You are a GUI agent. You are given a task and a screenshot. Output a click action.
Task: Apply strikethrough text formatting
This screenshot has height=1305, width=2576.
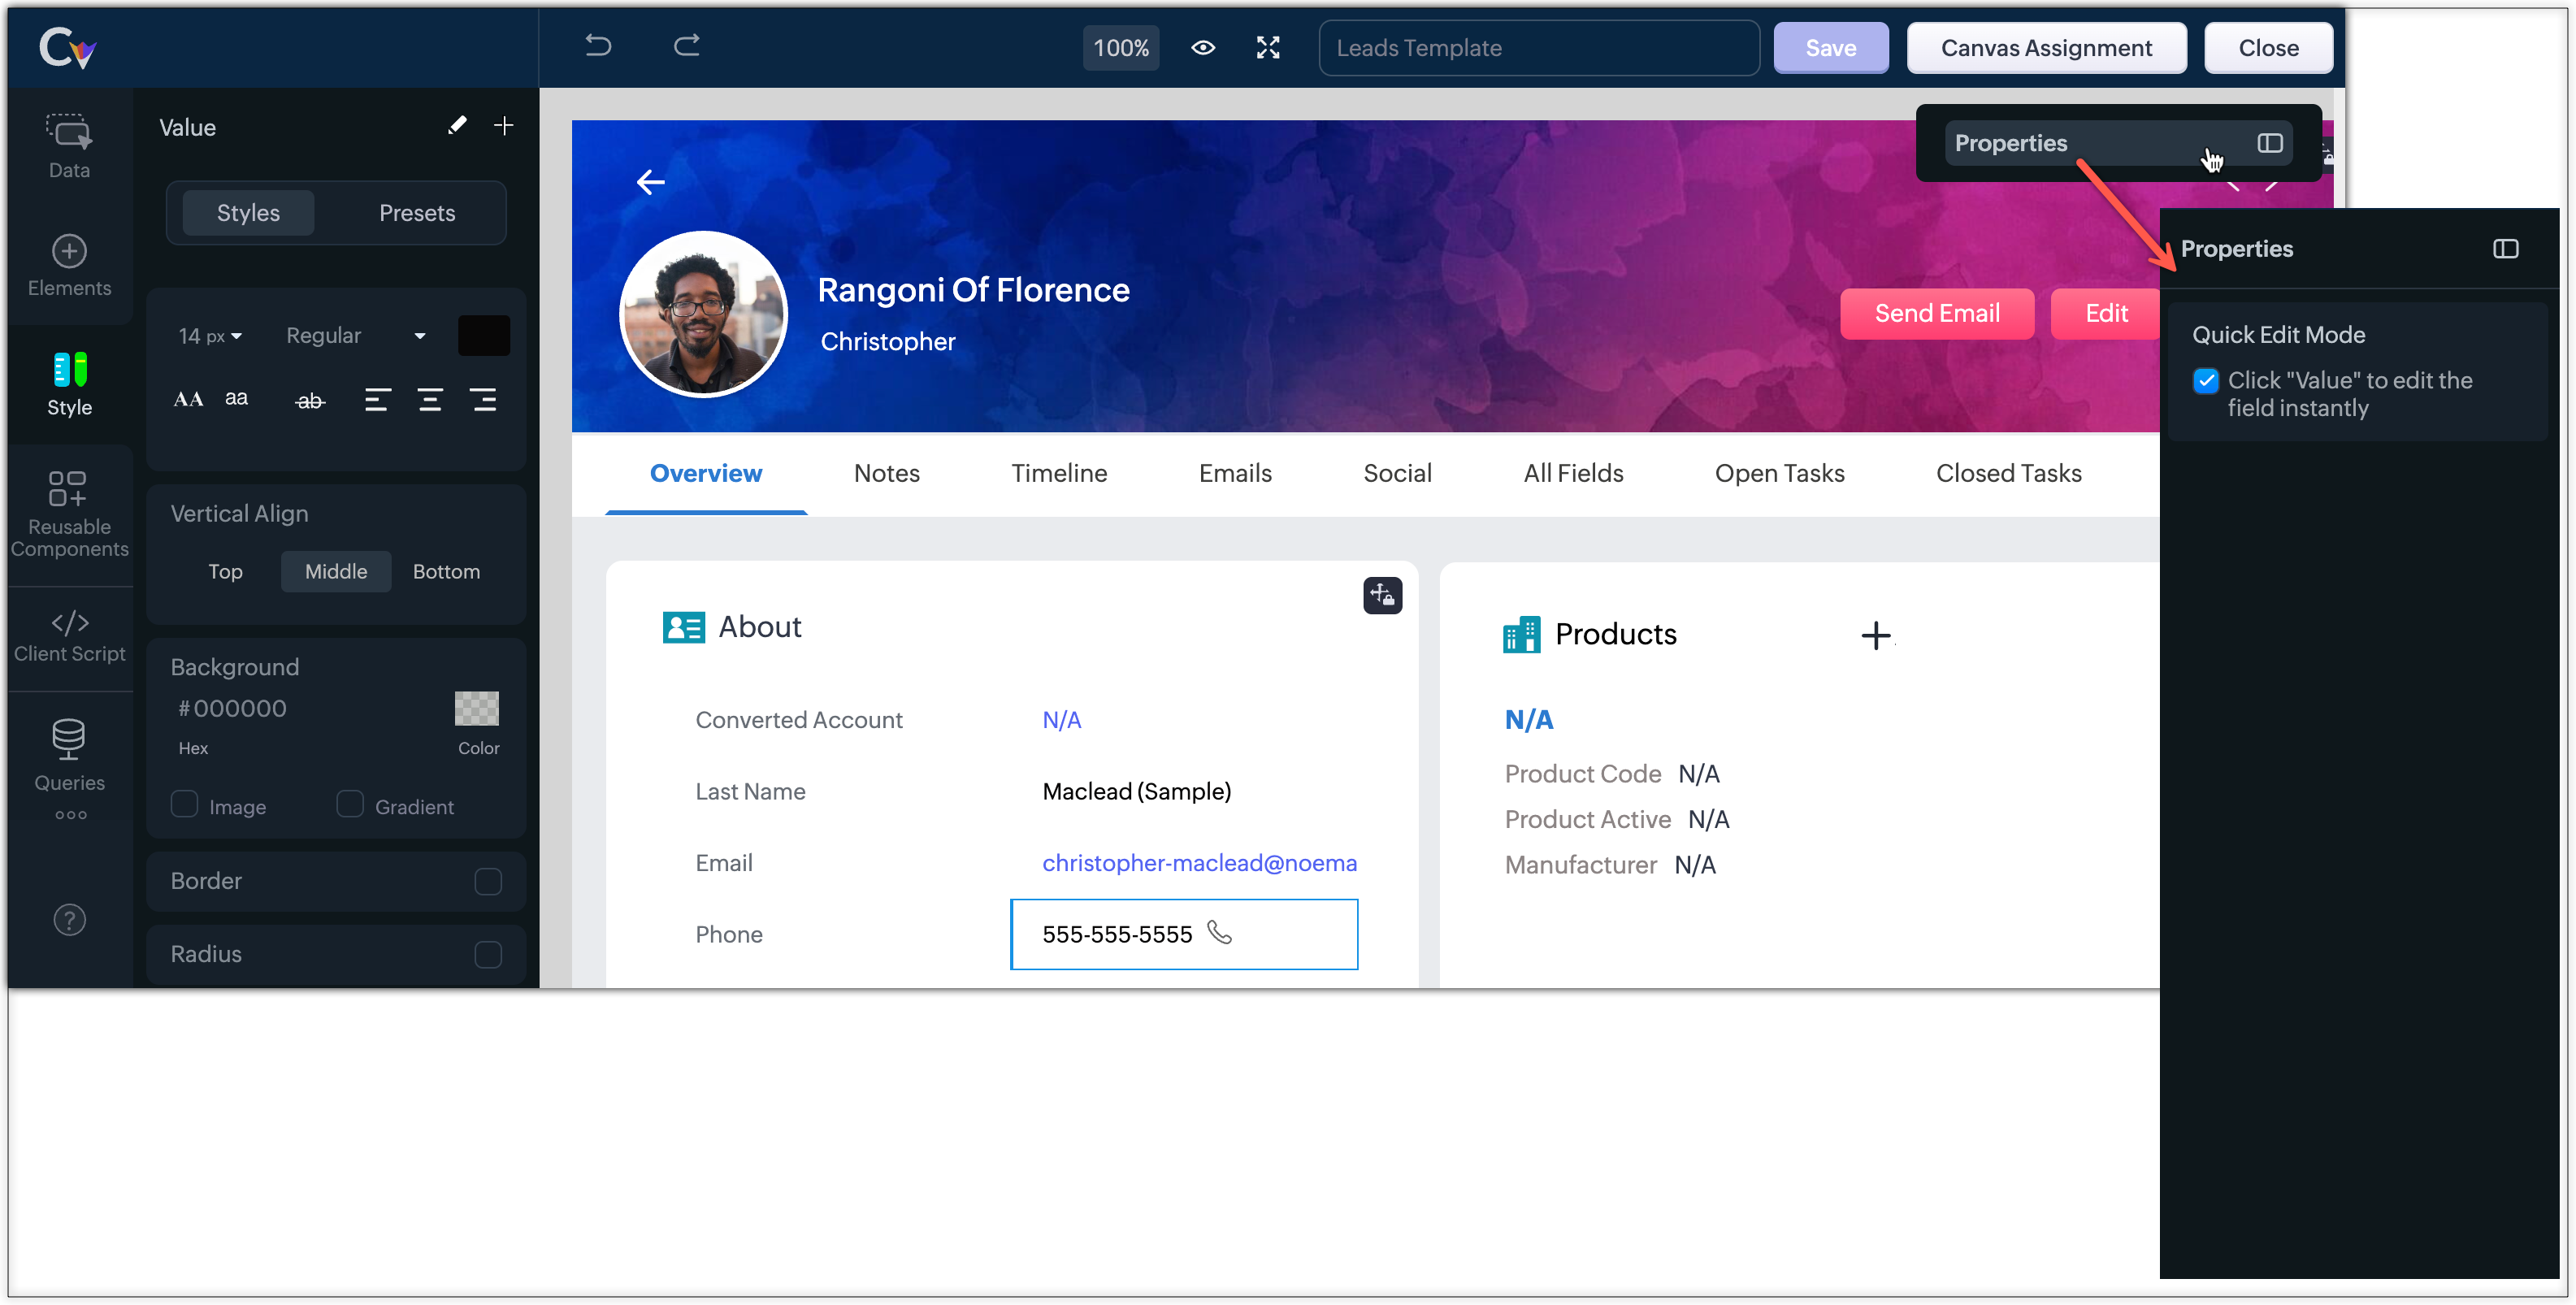(x=310, y=401)
